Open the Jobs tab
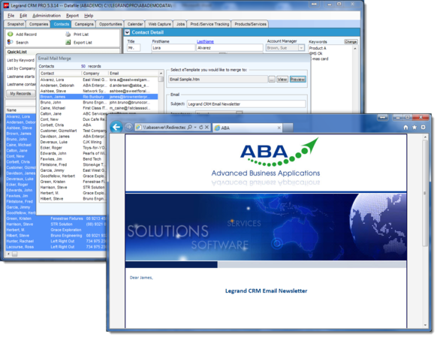 coord(180,24)
